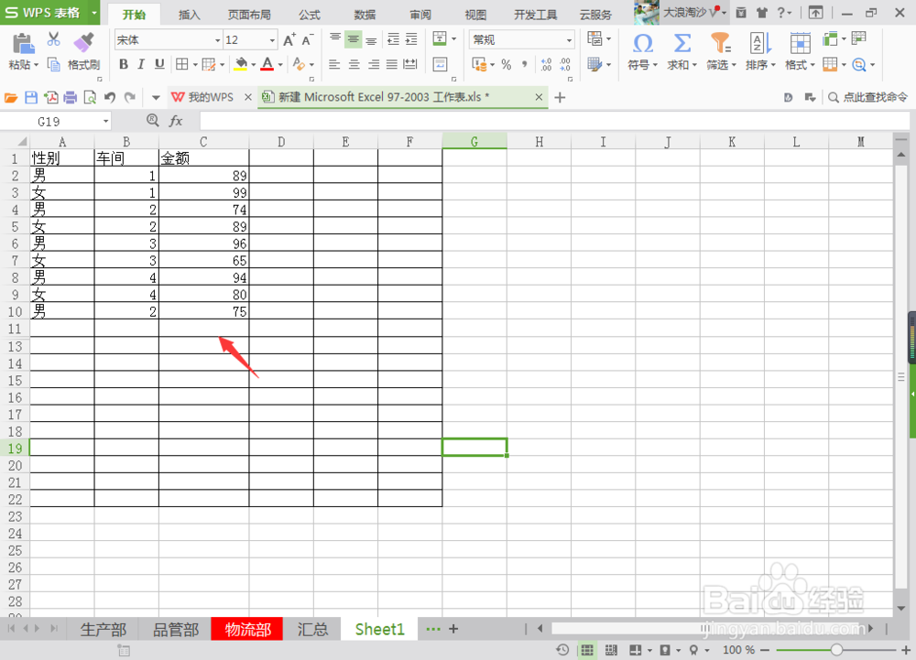
Task: Click zoom in plus button
Action: point(906,650)
